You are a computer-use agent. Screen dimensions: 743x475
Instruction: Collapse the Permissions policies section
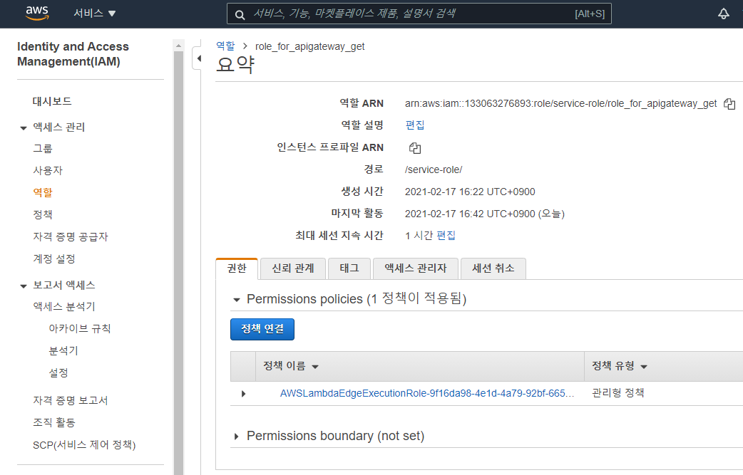[237, 300]
